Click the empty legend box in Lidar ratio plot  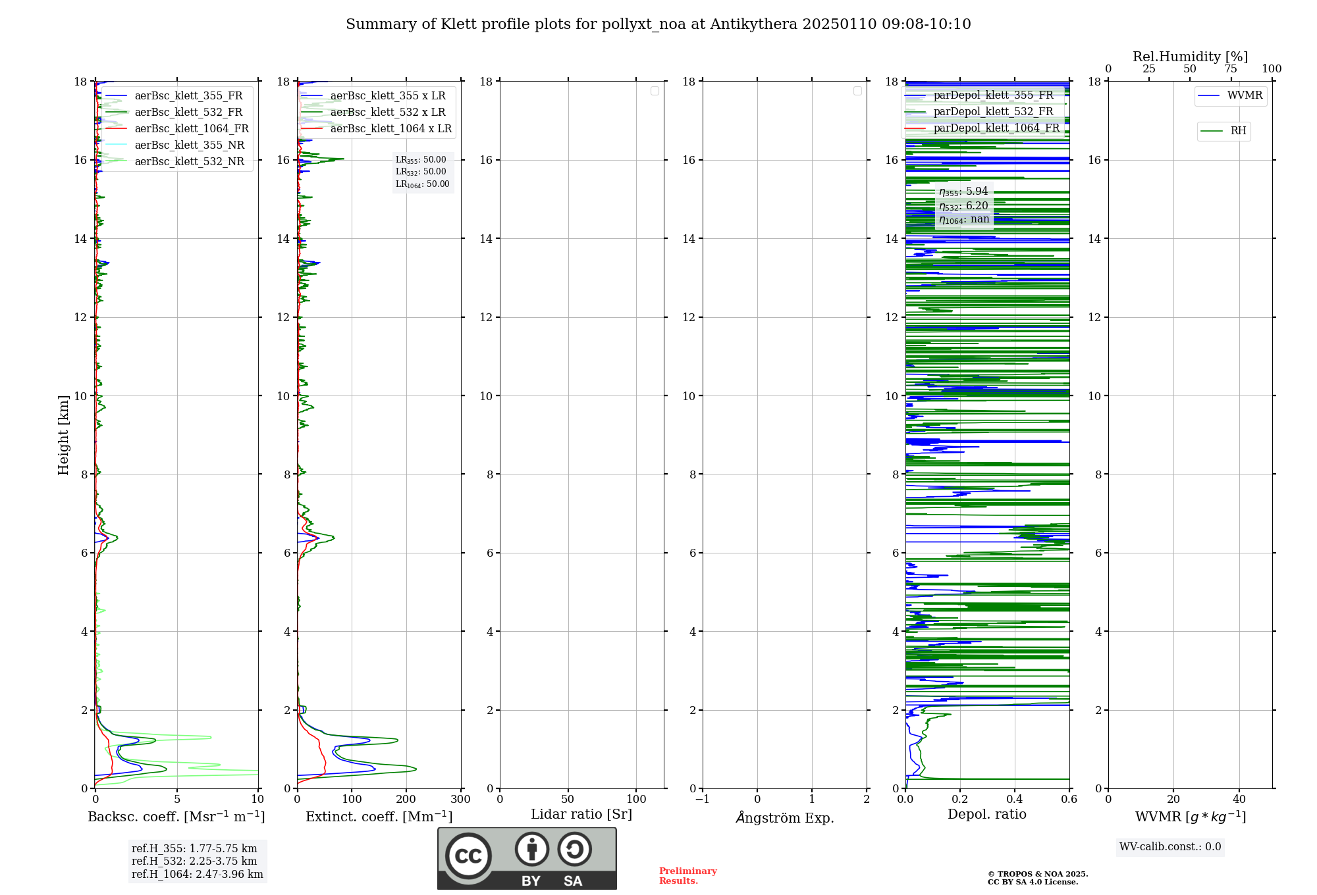(x=655, y=91)
